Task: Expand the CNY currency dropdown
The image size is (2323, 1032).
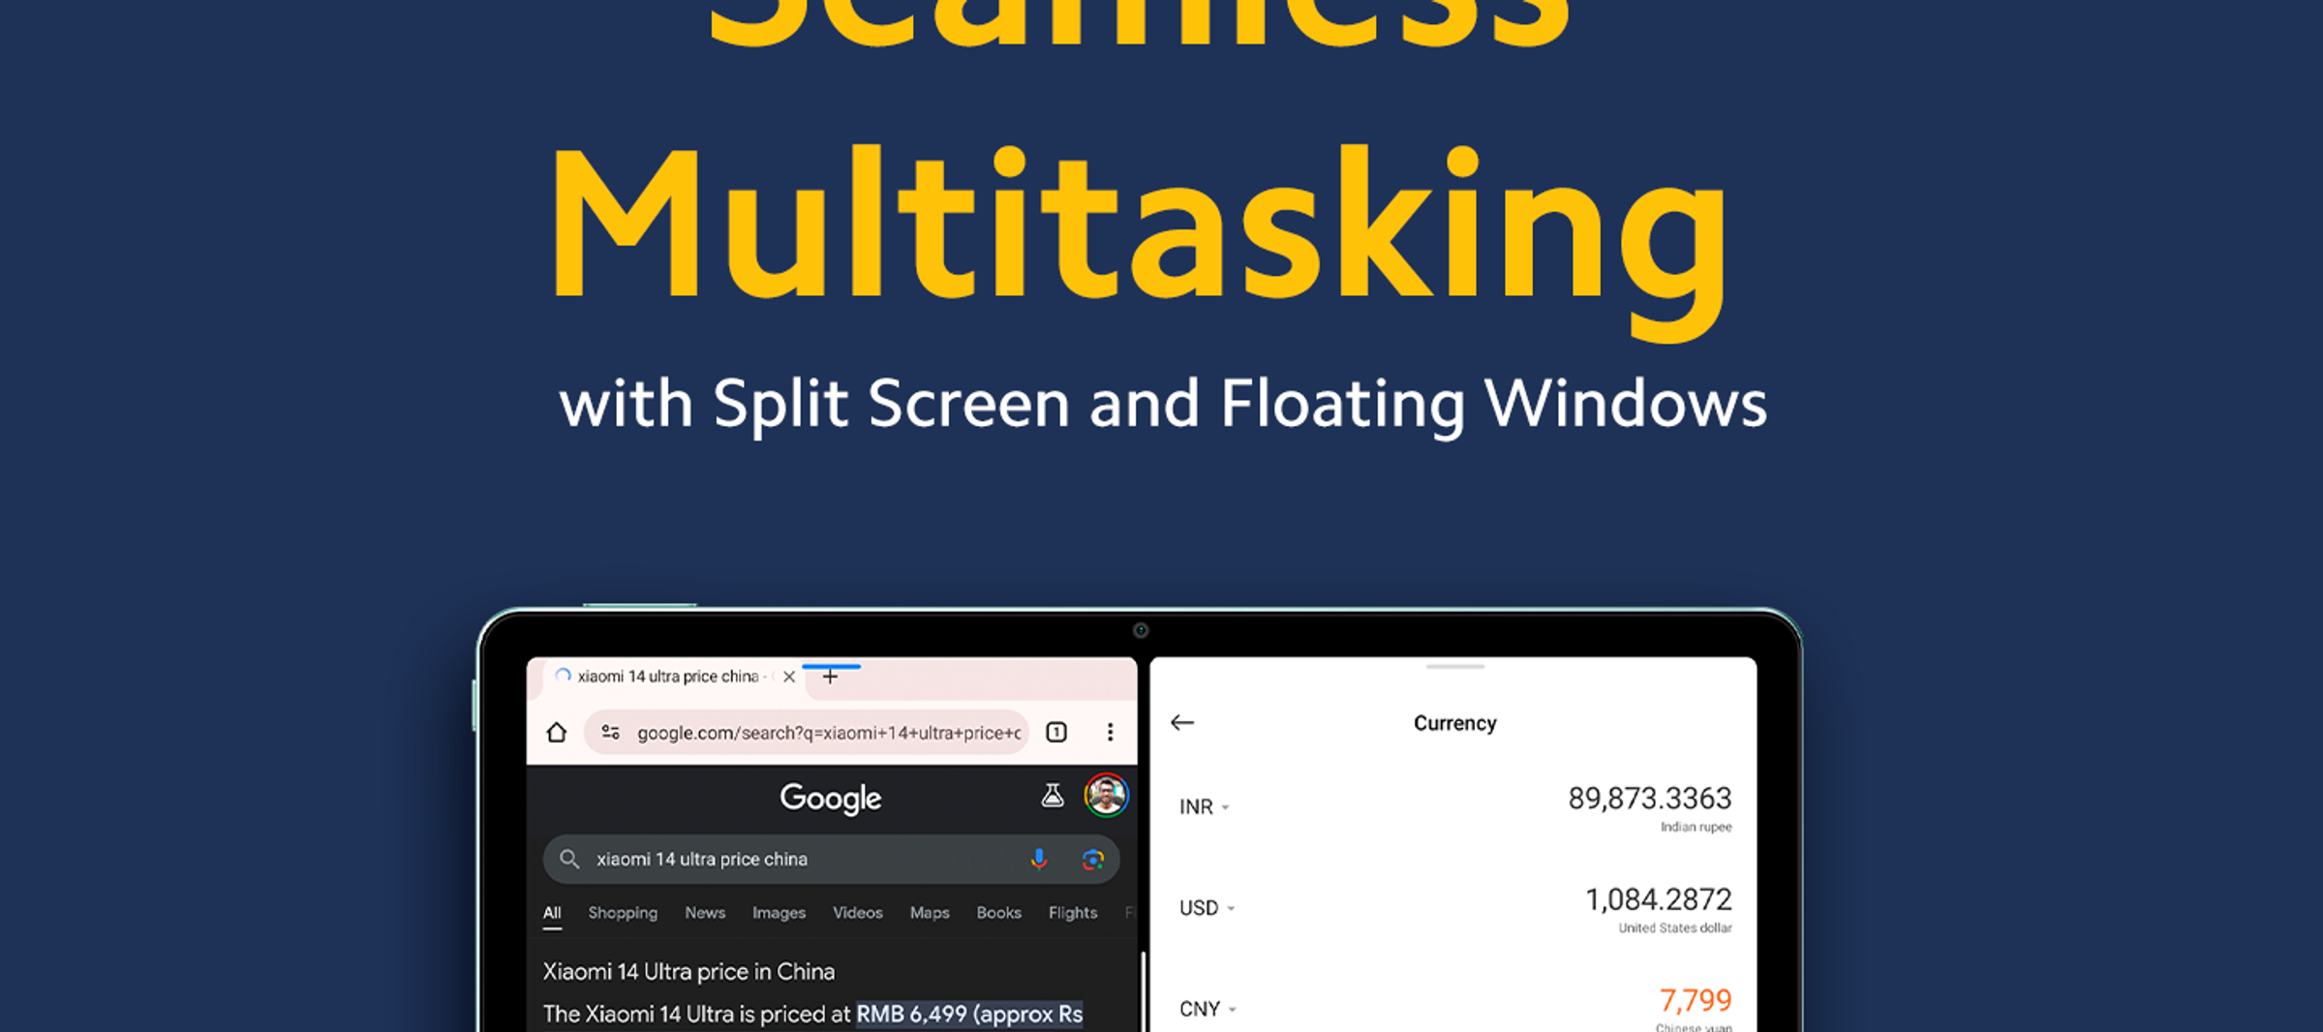Action: (x=1208, y=1009)
